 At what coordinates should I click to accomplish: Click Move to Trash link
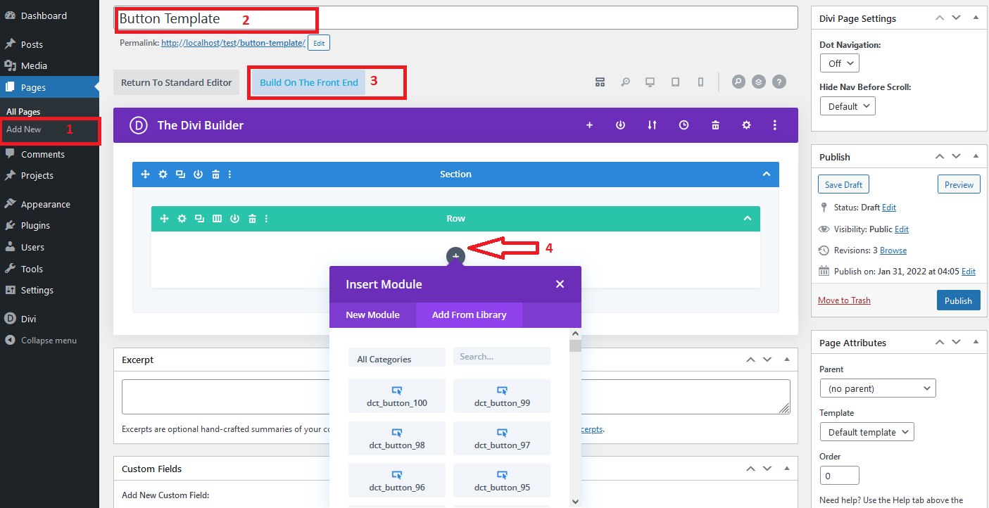pyautogui.click(x=844, y=300)
